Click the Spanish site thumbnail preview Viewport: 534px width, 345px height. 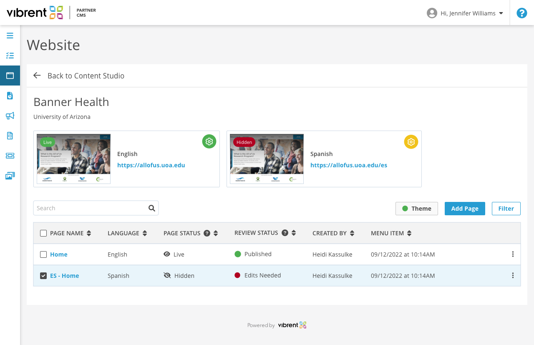(x=267, y=159)
